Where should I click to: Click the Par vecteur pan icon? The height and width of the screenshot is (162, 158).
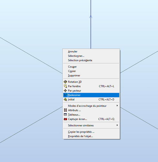click(65, 91)
